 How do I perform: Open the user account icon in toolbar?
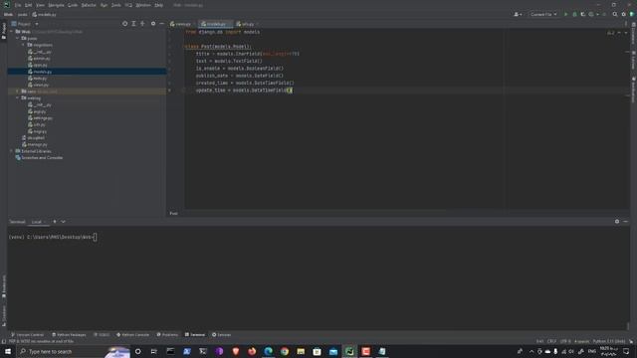518,14
